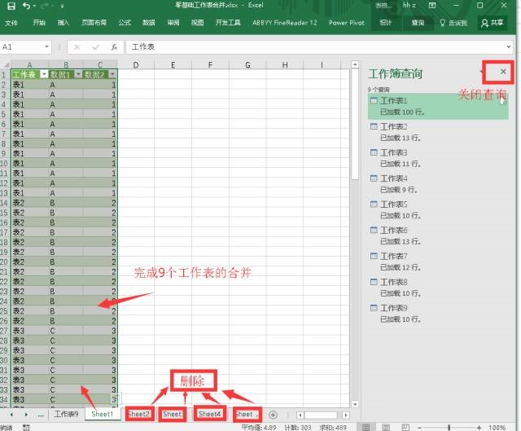Close the 工作簿查询 pane
The width and height of the screenshot is (521, 431).
503,72
